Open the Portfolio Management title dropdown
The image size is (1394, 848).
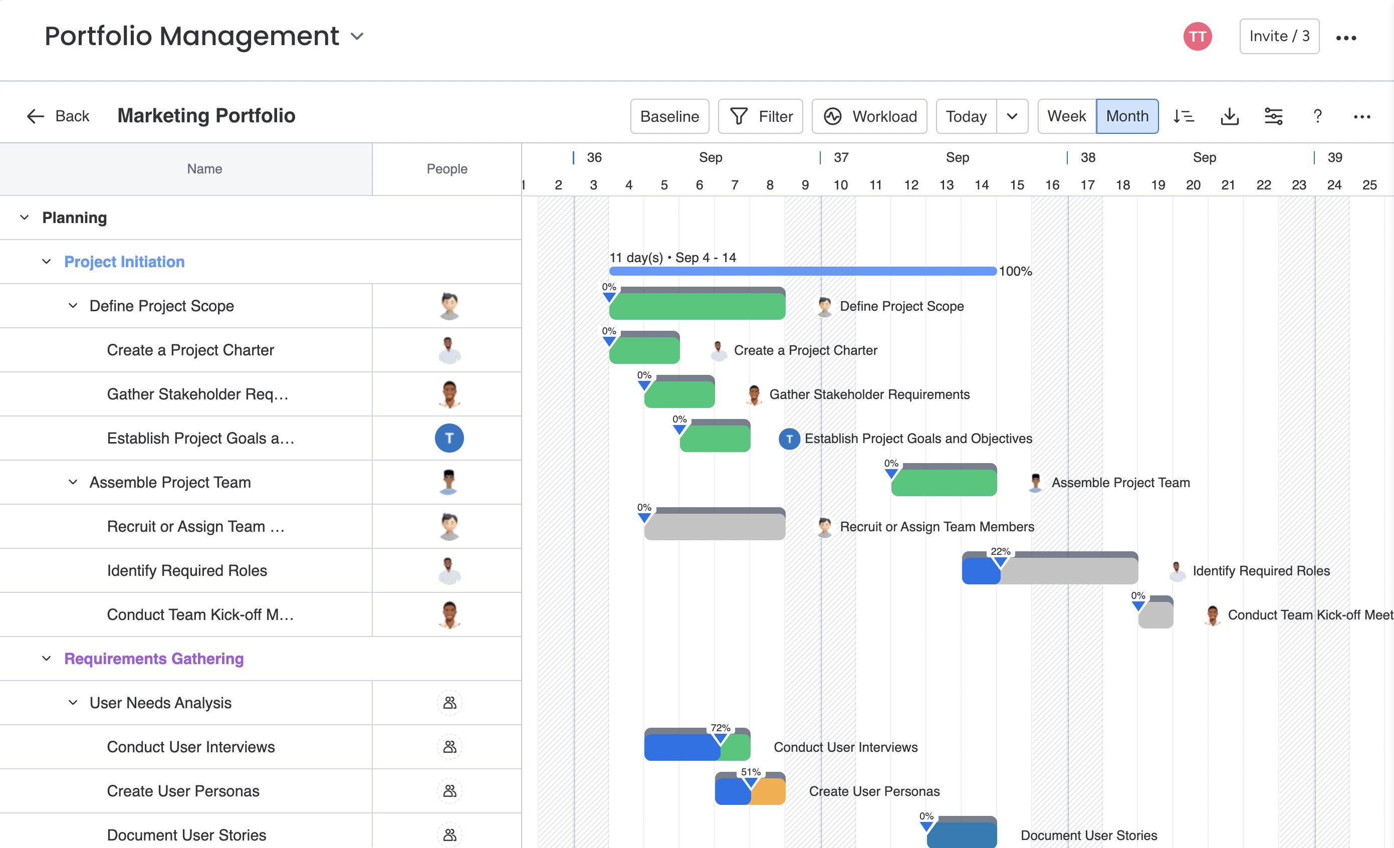click(x=357, y=37)
